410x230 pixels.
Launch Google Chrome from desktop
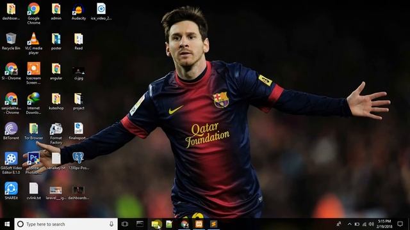click(34, 13)
